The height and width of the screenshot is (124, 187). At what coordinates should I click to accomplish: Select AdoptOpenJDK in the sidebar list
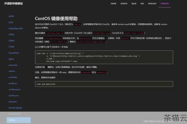(16, 29)
